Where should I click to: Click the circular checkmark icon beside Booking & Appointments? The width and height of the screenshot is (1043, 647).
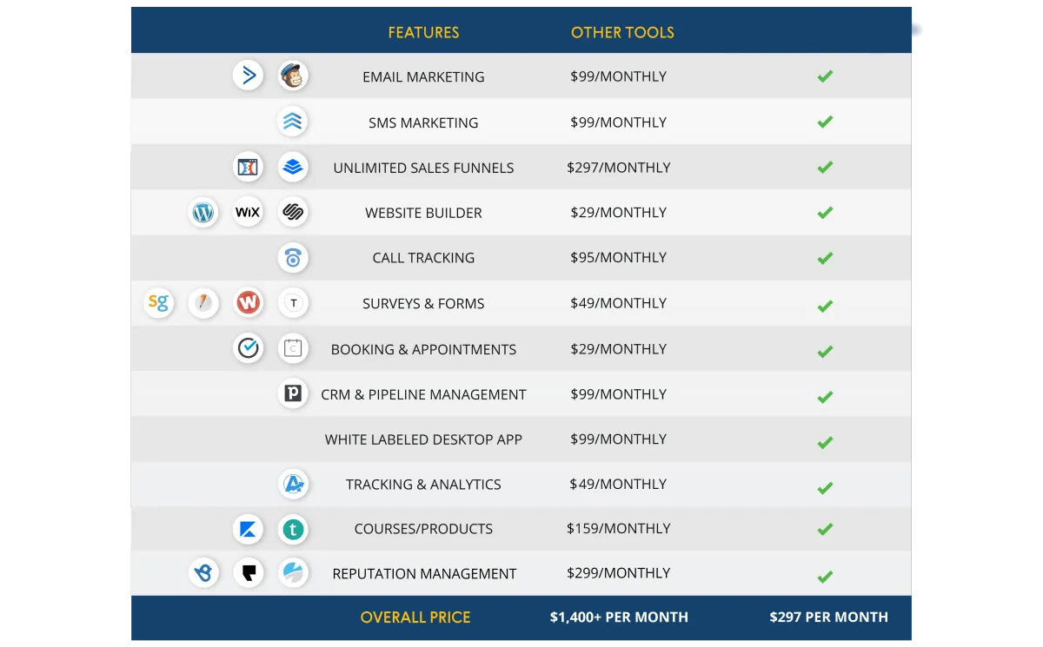click(249, 348)
